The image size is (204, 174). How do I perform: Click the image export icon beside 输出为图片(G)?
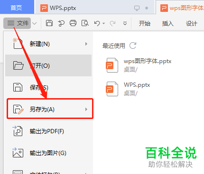(18, 153)
